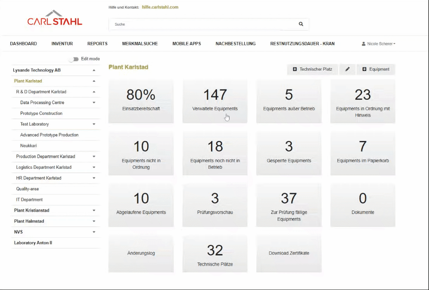429x290 pixels.
Task: Toggle the Edit mode switch
Action: [x=74, y=59]
